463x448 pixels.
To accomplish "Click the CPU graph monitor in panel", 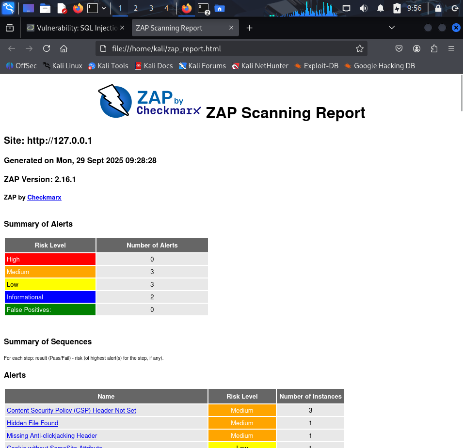I will click(x=303, y=9).
